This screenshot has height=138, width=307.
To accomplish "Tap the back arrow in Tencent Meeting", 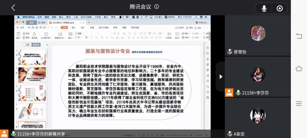I will pyautogui.click(x=13, y=8).
